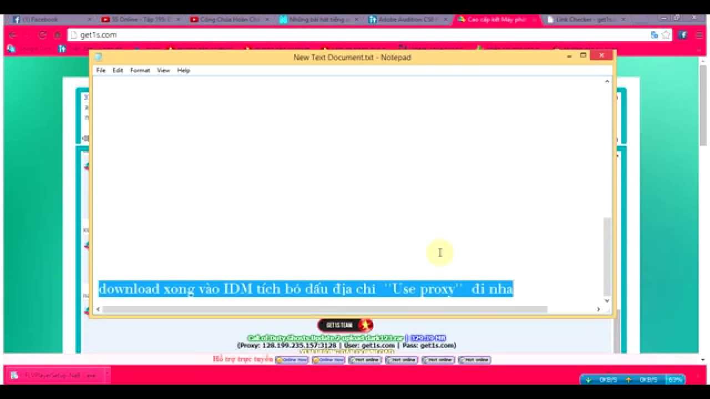Screen dimensions: 710x399
Task: Click the Facebook extension icon in toolbar
Action: tap(683, 35)
